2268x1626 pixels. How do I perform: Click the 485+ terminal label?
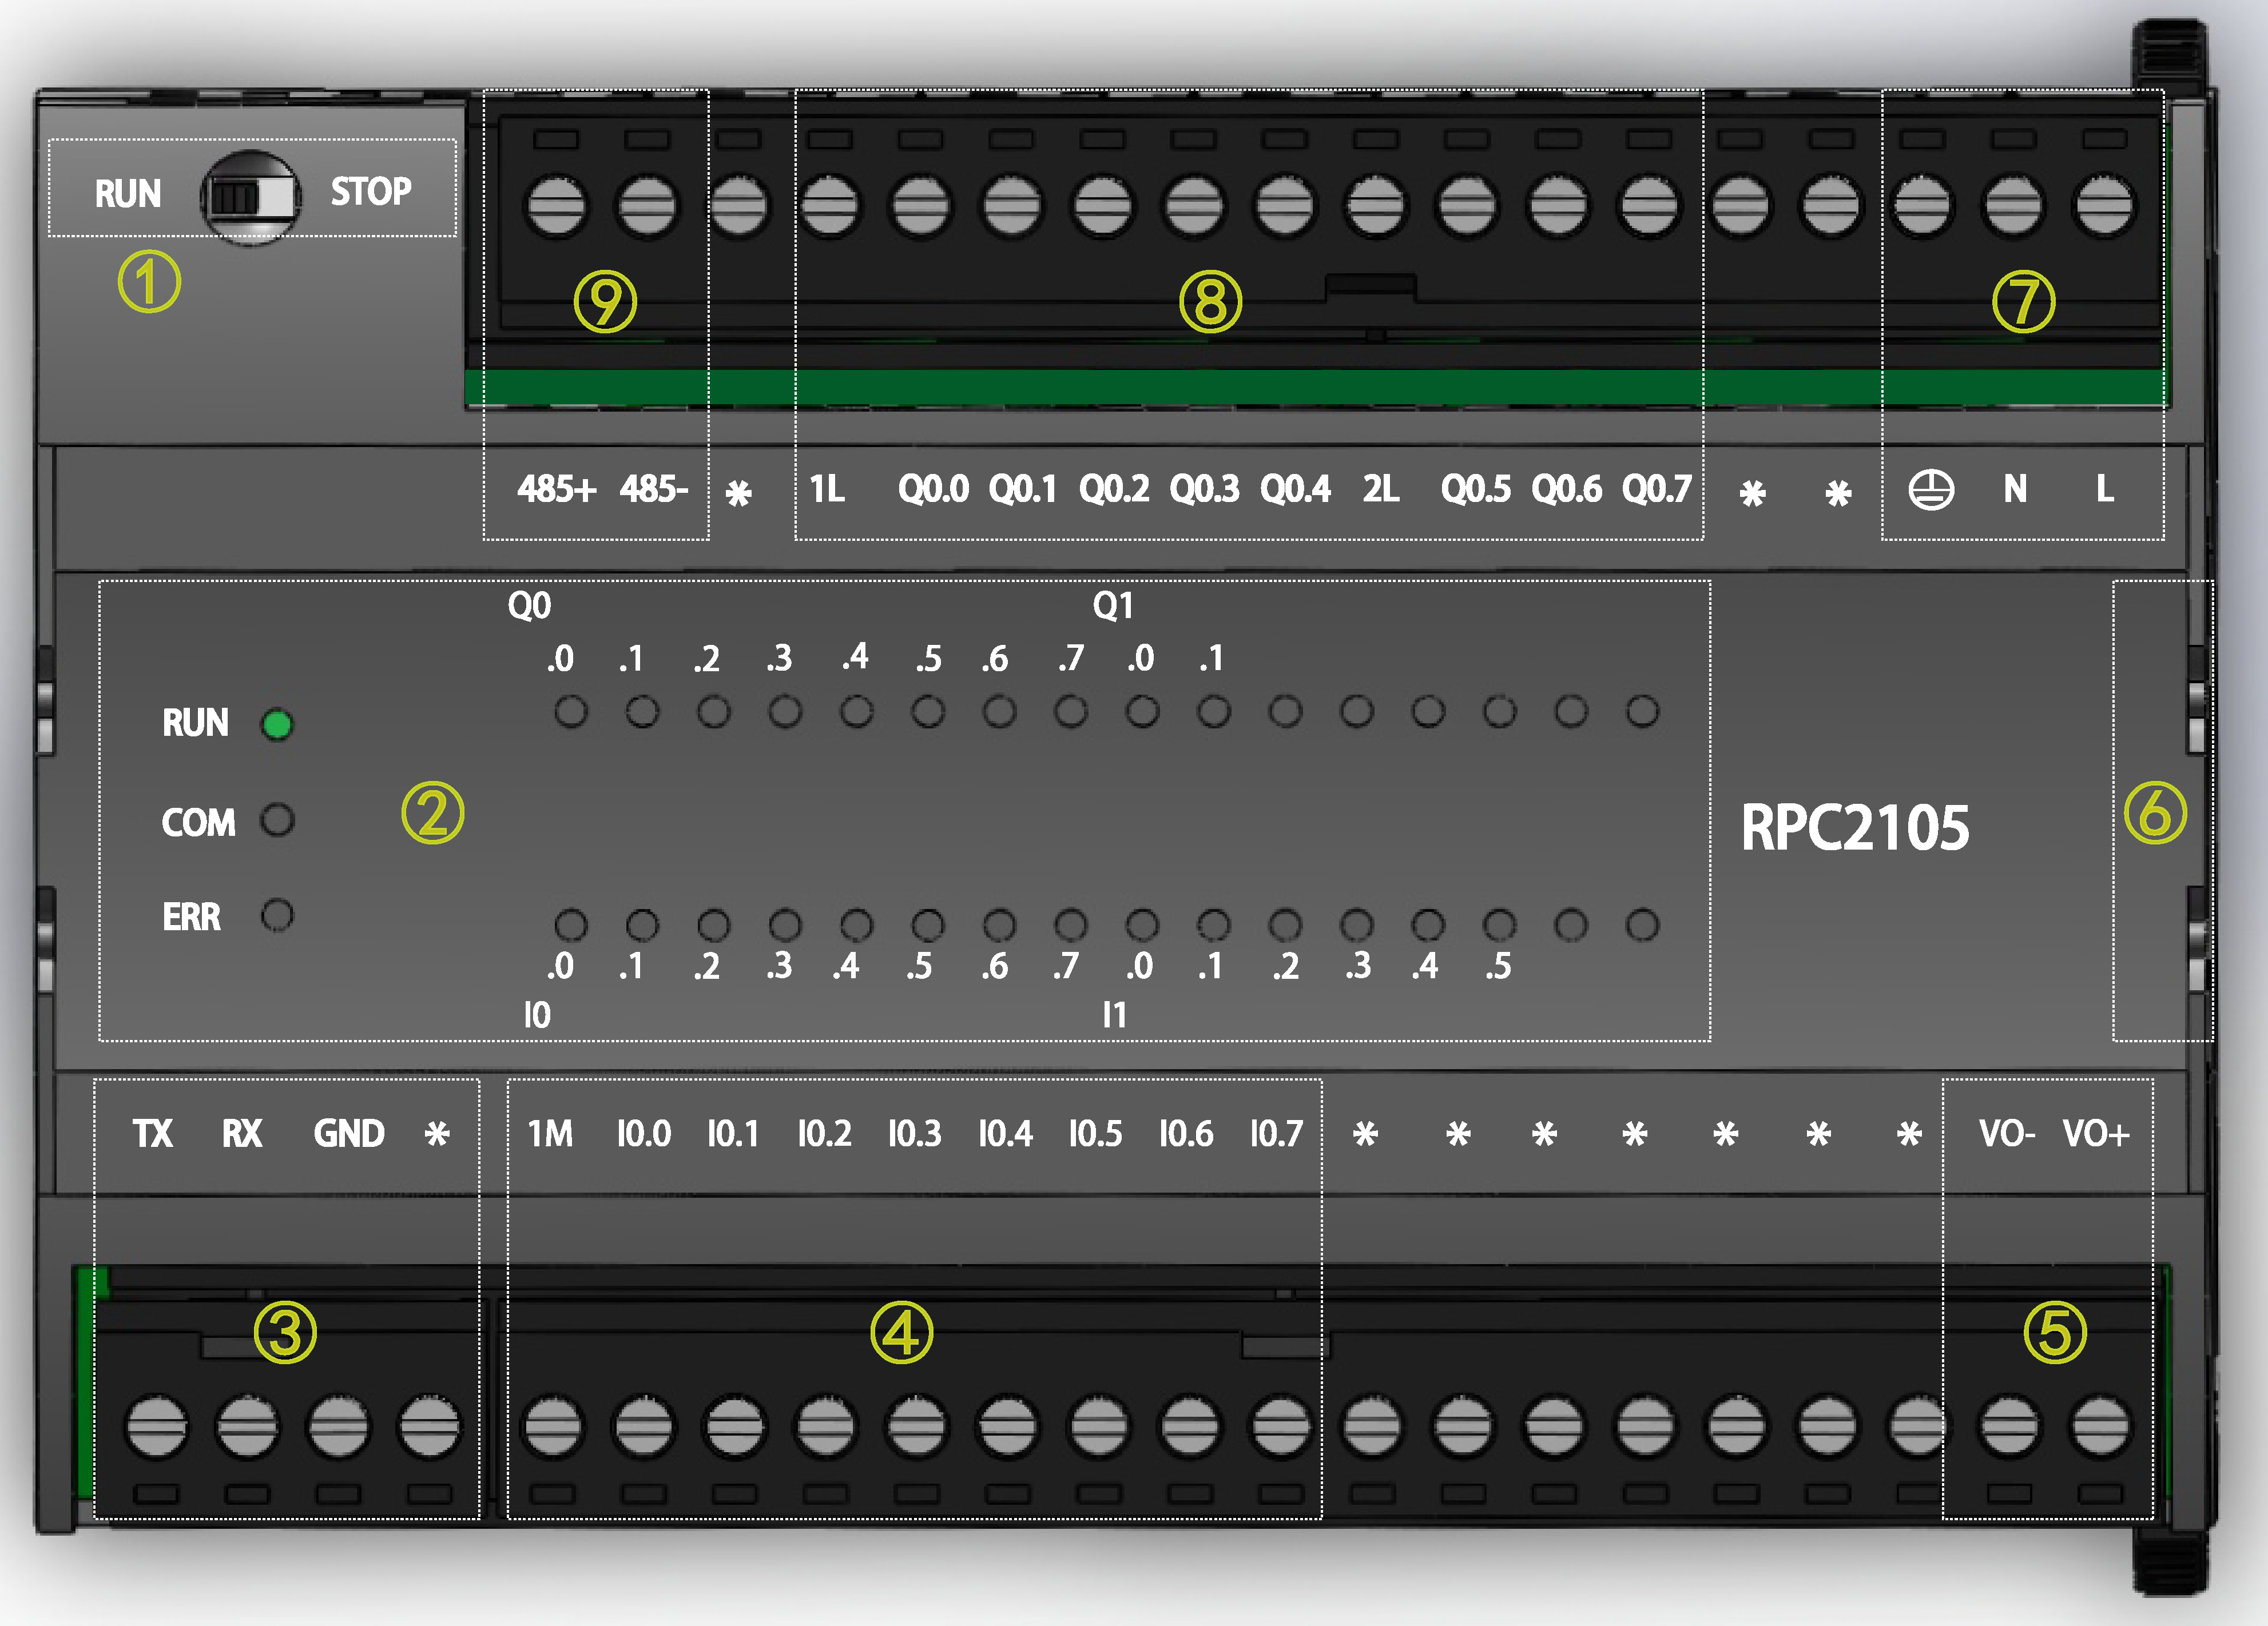(x=556, y=490)
